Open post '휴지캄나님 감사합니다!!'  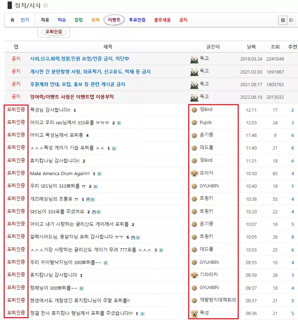55,161
